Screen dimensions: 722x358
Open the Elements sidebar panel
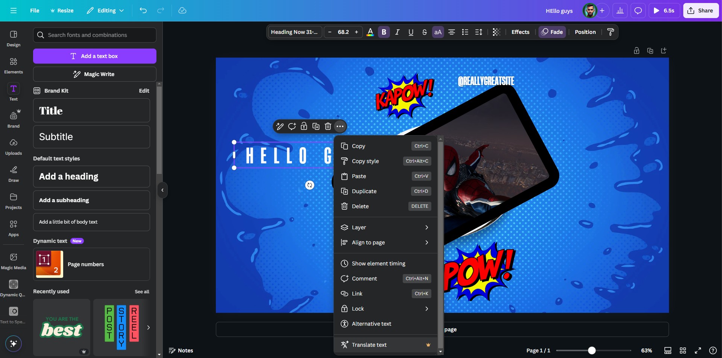coord(14,66)
